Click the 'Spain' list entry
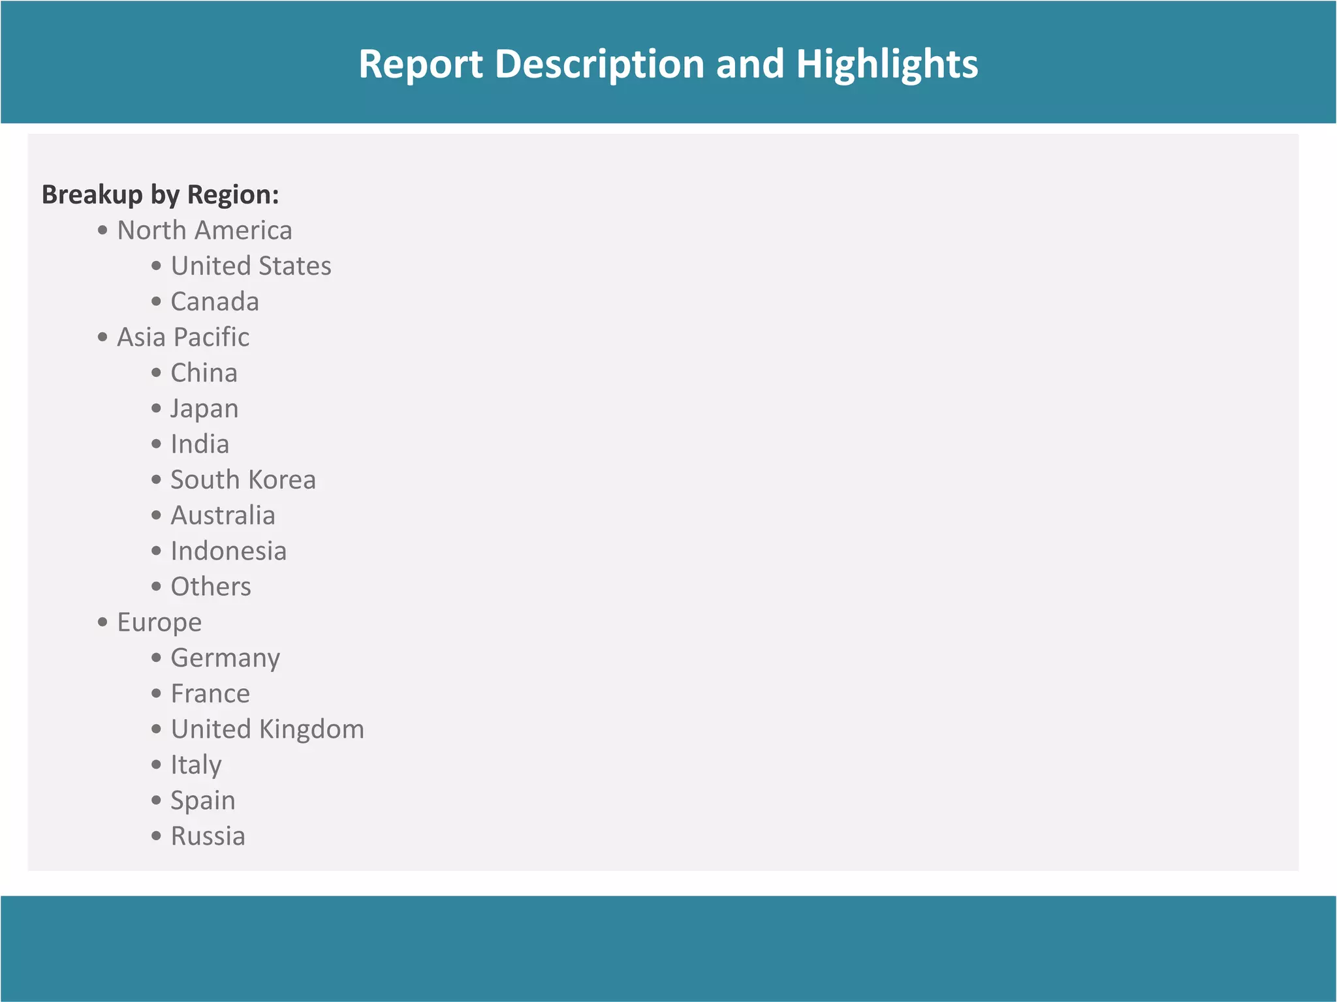This screenshot has height=1002, width=1337. click(202, 801)
